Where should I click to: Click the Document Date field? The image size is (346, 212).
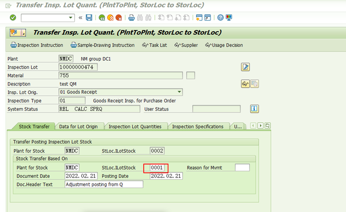(81, 176)
